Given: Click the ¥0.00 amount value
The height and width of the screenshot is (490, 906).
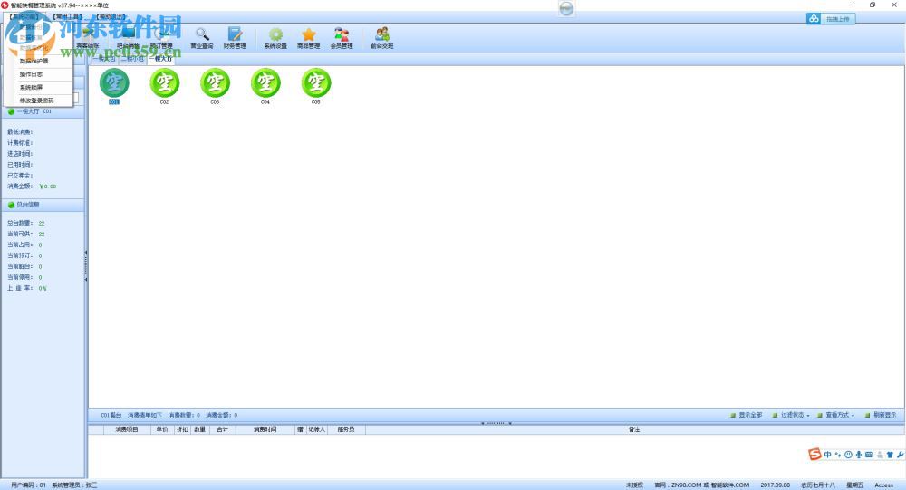Looking at the screenshot, I should point(47,187).
